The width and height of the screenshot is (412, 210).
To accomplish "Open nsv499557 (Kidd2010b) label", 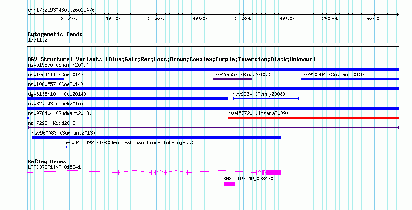I will (x=242, y=74).
